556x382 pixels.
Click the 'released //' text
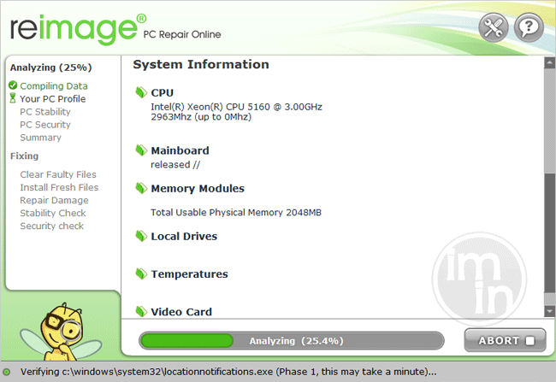tap(175, 165)
